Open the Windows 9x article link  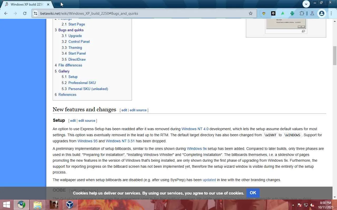[x=197, y=149]
